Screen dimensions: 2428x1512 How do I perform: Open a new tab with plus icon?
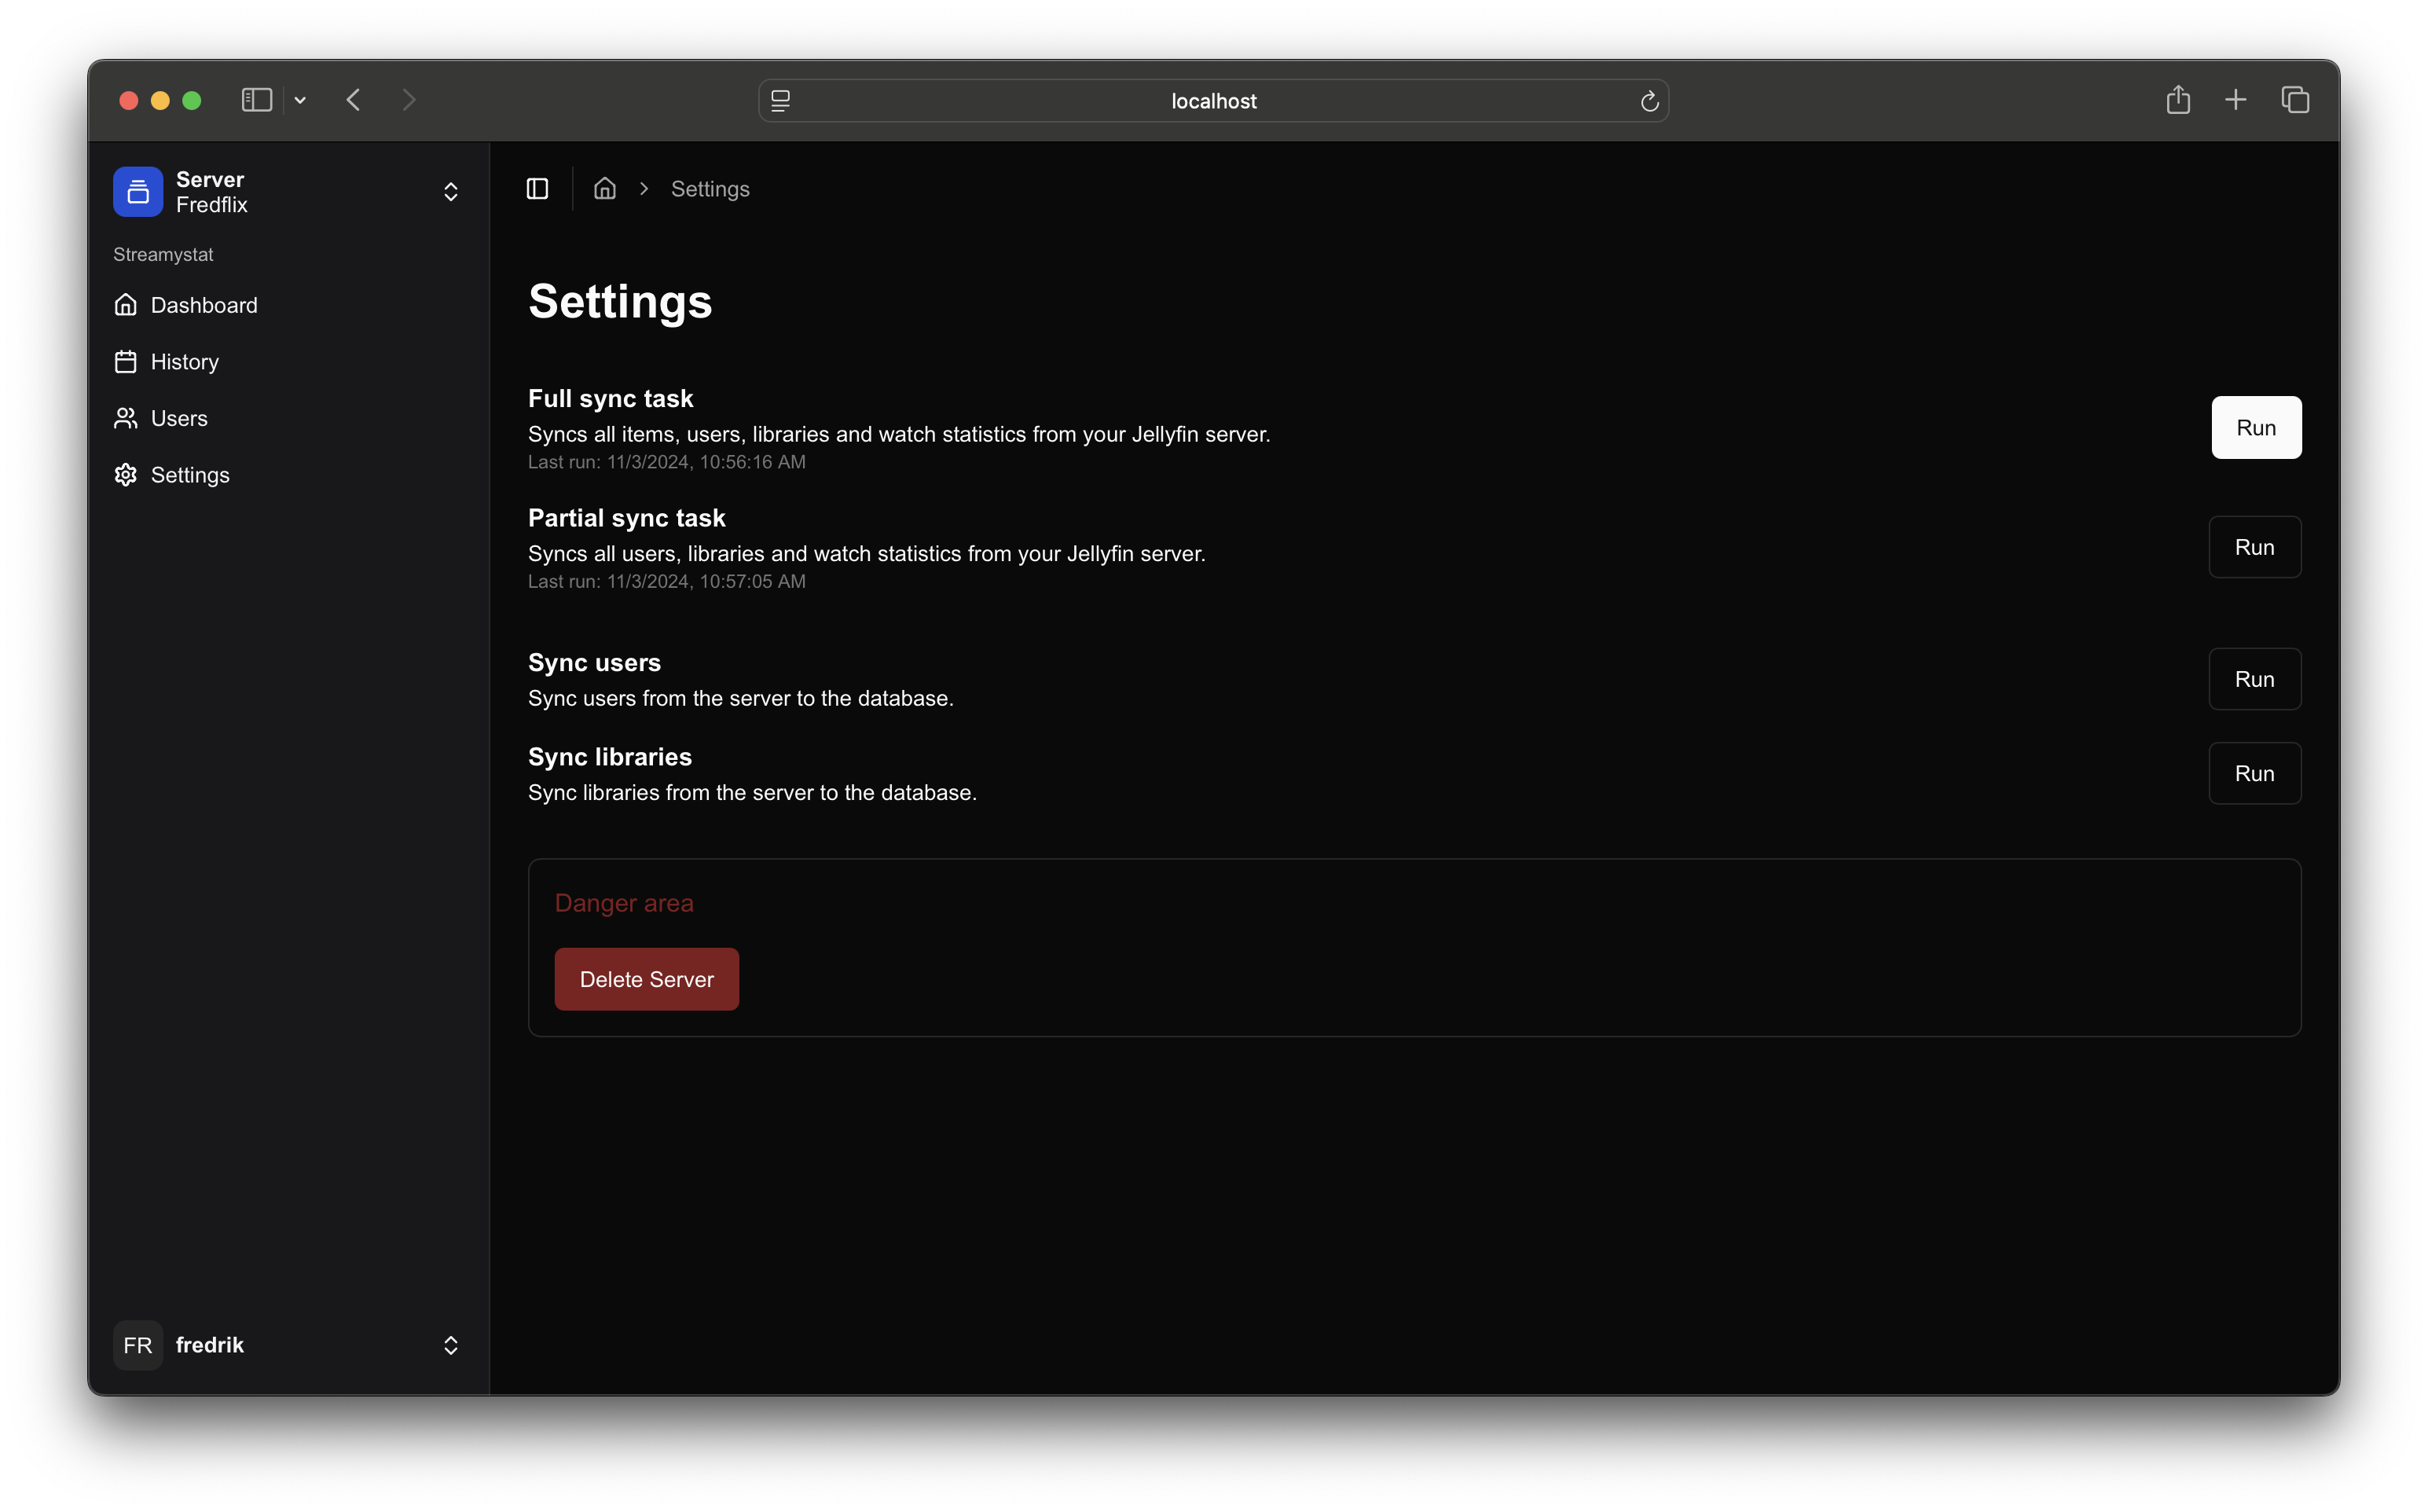(x=2236, y=100)
